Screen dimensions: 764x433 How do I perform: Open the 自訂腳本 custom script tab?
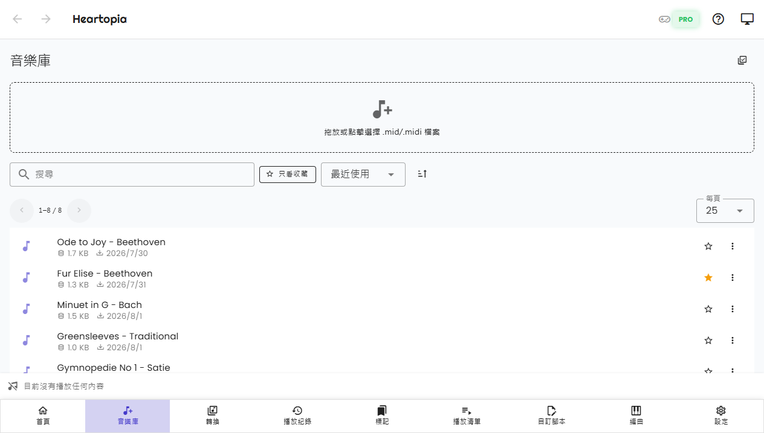pyautogui.click(x=551, y=415)
